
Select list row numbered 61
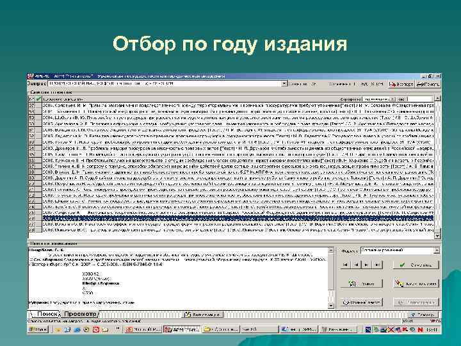pyautogui.click(x=230, y=129)
